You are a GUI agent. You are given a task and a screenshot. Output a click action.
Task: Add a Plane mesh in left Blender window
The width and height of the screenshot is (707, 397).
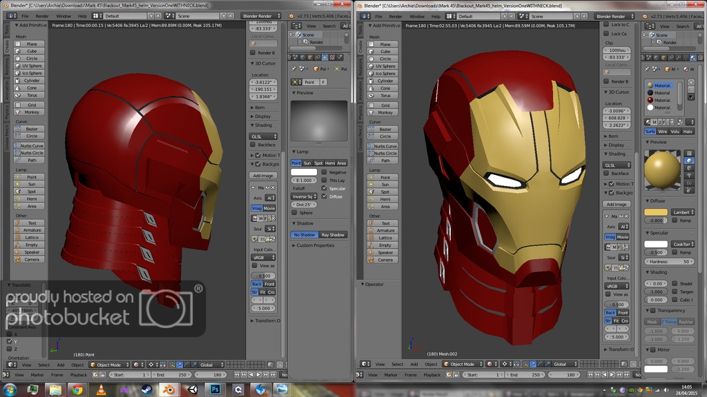29,44
